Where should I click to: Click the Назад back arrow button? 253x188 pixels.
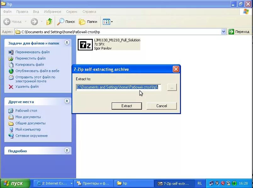12,22
